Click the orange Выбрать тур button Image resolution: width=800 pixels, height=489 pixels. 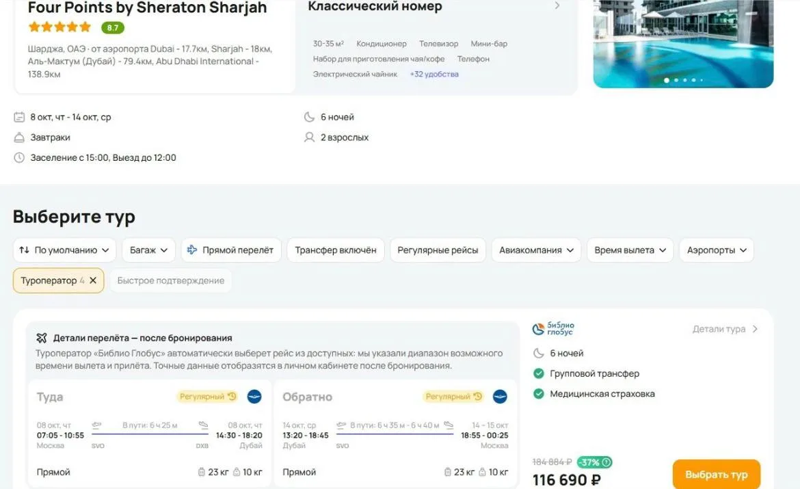(x=717, y=474)
